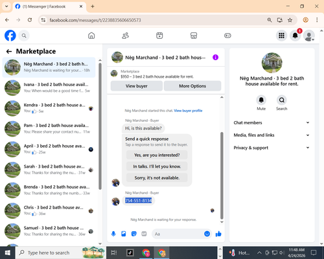Click Windows taskbar search box
Image resolution: width=324 pixels, height=259 pixels.
point(60,253)
